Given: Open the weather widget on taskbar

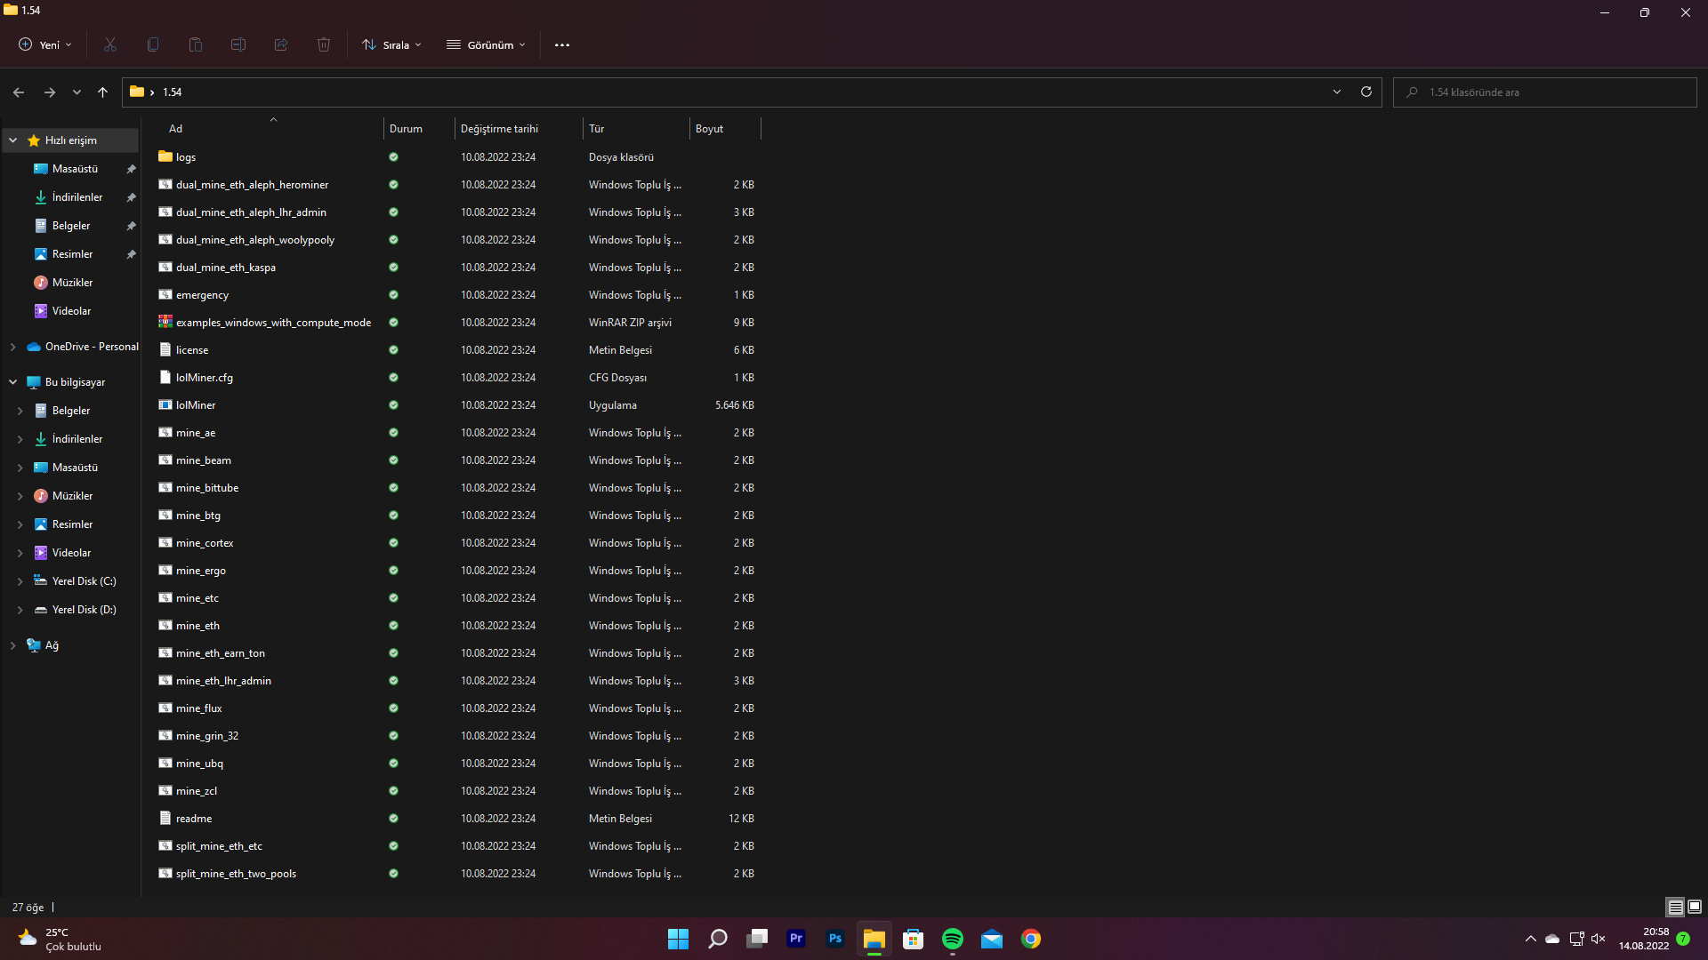Looking at the screenshot, I should pos(60,939).
